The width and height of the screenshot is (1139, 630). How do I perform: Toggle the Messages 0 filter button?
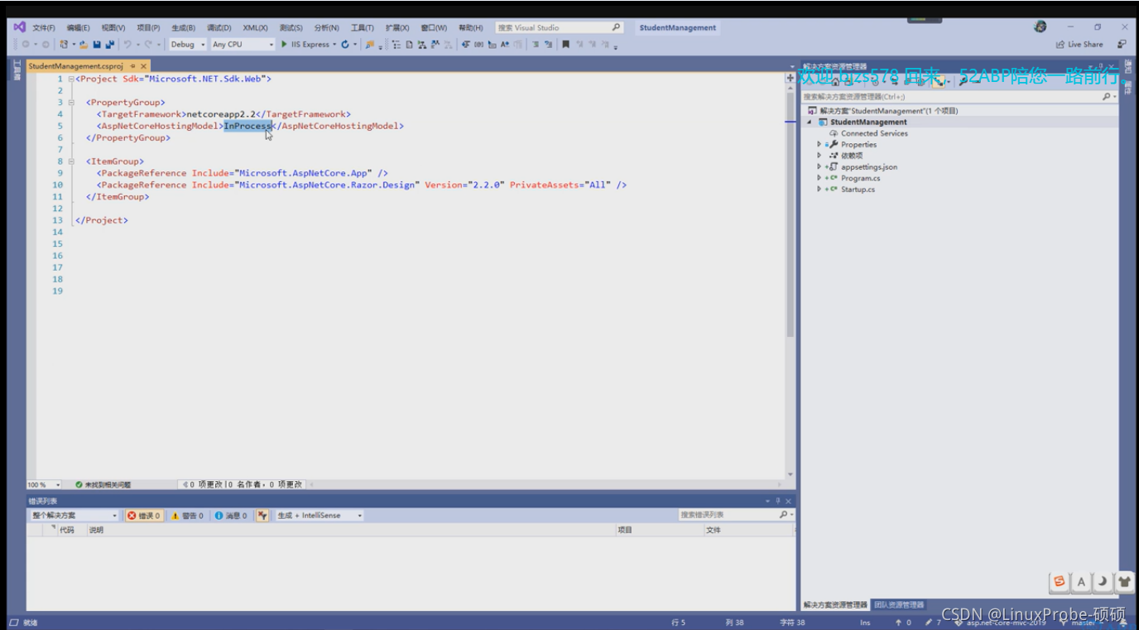(x=231, y=515)
